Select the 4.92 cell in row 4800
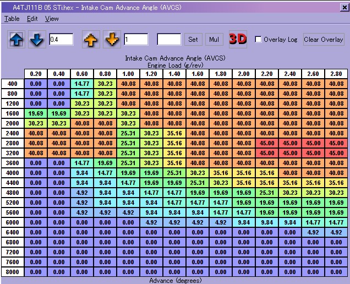Screen dimensions: 350x284 (82, 193)
